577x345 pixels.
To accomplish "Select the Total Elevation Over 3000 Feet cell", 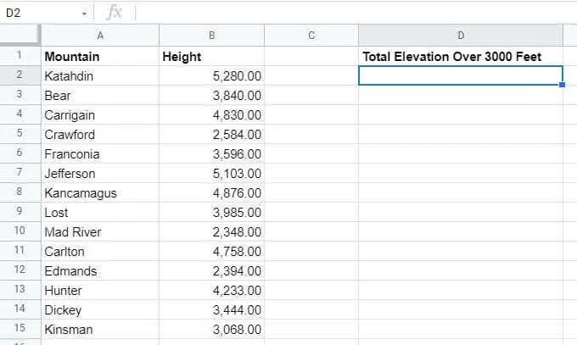I will (x=461, y=56).
